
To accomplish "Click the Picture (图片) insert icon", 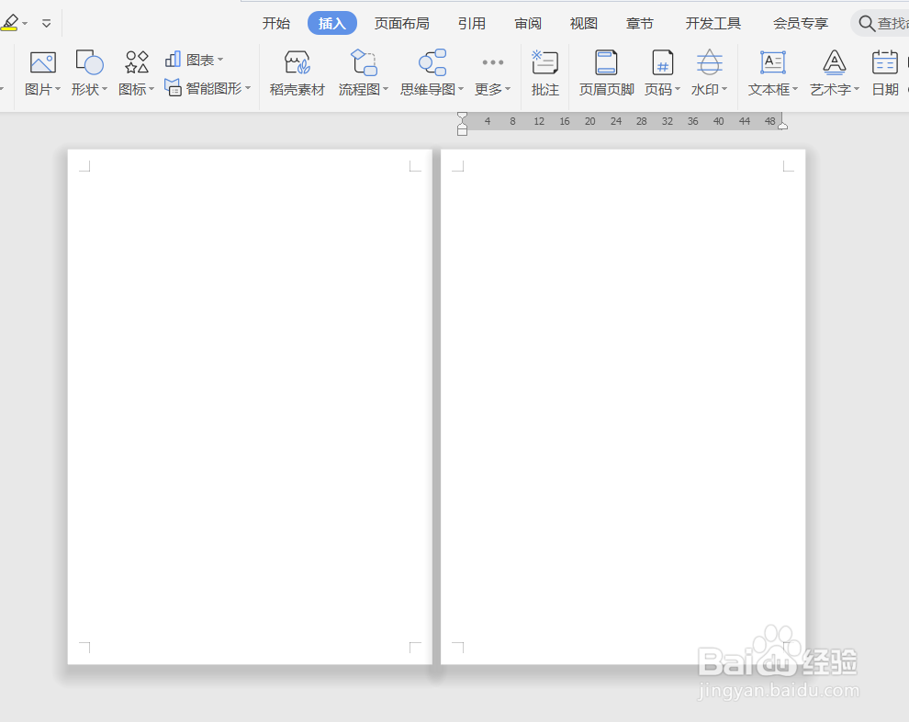I will click(42, 62).
